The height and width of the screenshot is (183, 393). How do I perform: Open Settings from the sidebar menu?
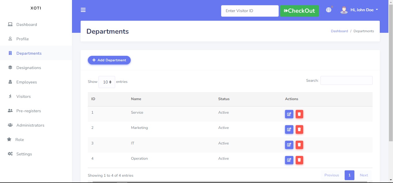pyautogui.click(x=24, y=154)
